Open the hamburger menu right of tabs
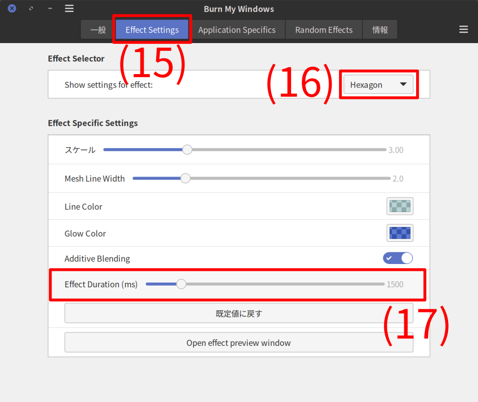The width and height of the screenshot is (478, 402). 464,30
